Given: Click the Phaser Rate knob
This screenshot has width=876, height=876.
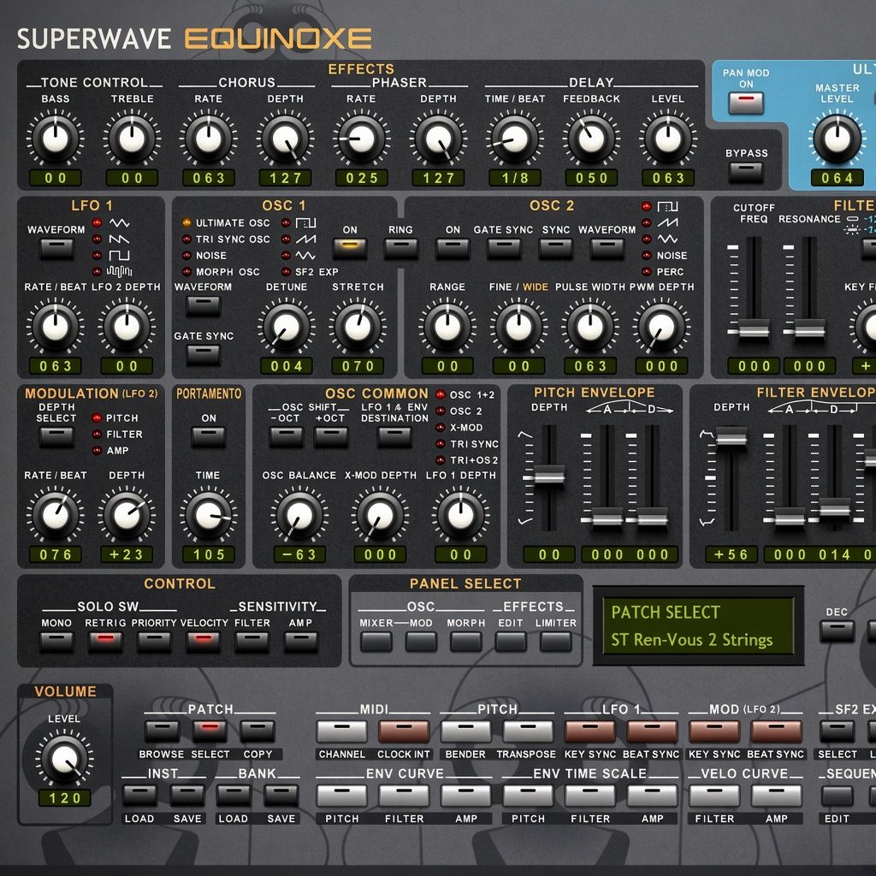Looking at the screenshot, I should pos(362,139).
